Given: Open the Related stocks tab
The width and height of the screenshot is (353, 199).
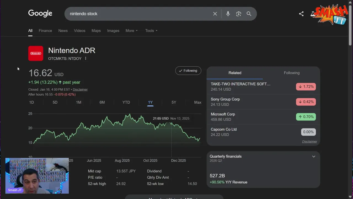Looking at the screenshot, I should [x=235, y=73].
